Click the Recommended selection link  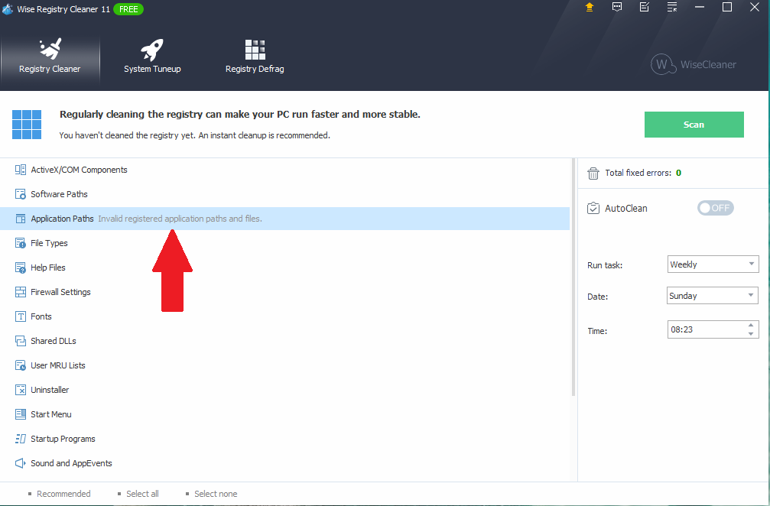pos(63,494)
